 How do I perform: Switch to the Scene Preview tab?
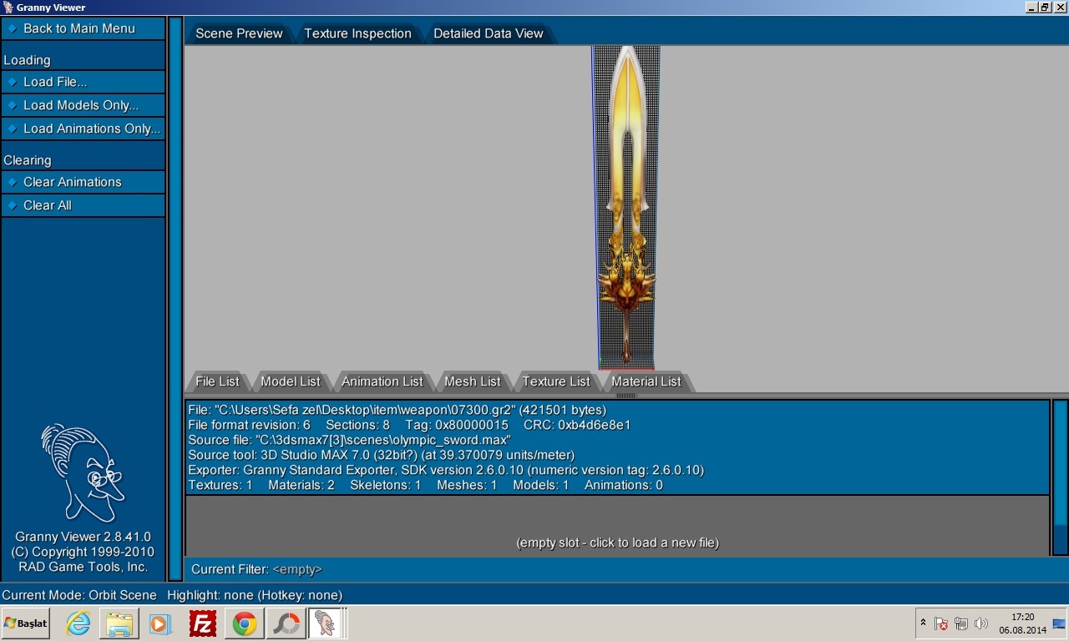(239, 33)
